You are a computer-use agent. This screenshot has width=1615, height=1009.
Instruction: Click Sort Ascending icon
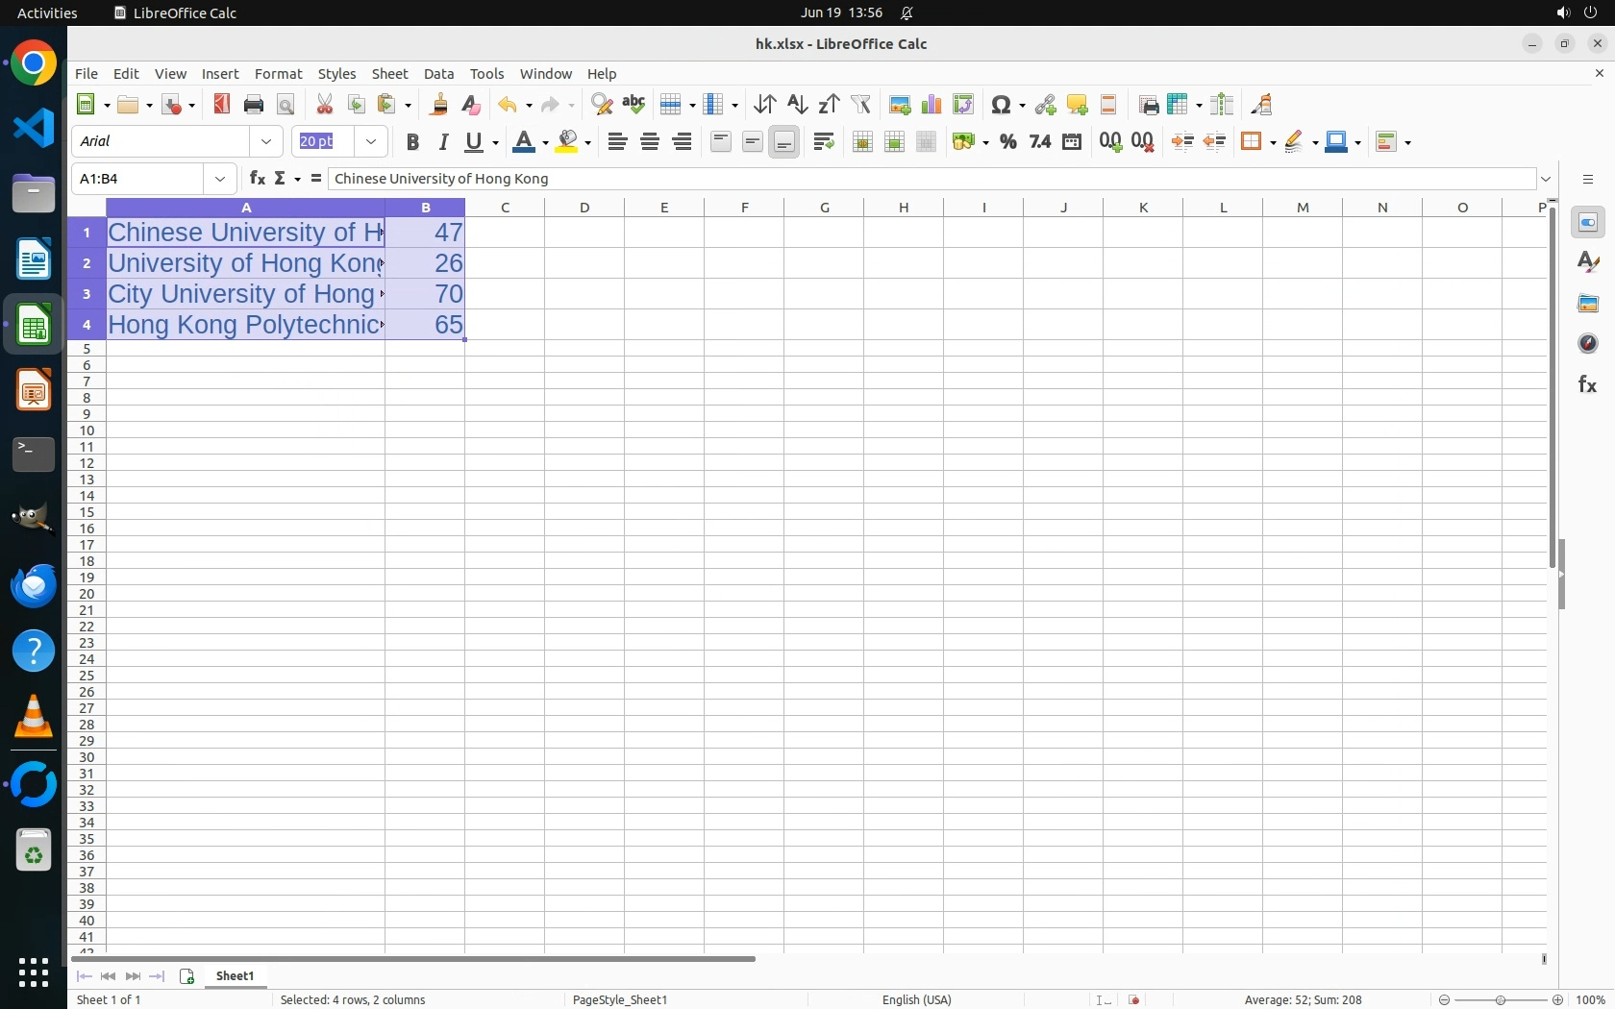click(797, 105)
